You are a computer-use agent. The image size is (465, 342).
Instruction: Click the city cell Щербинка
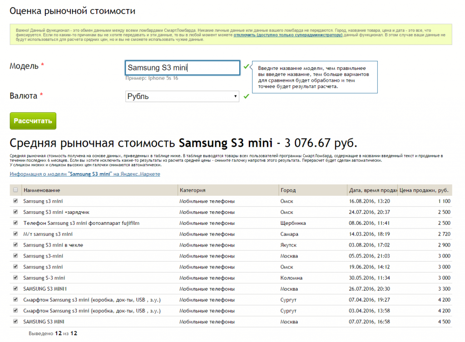point(293,223)
